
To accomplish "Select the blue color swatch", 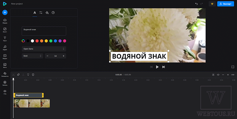I will tap(55, 41).
